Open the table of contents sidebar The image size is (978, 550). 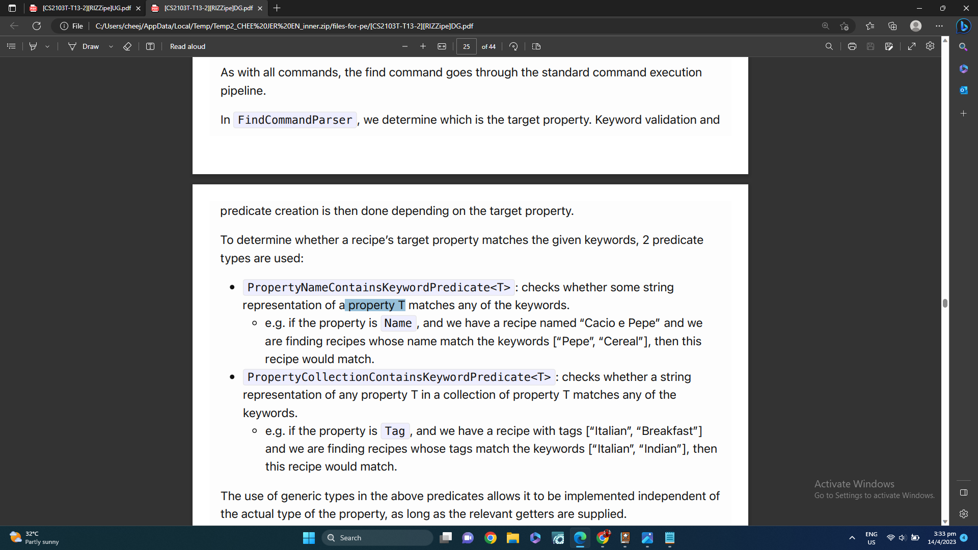(11, 46)
